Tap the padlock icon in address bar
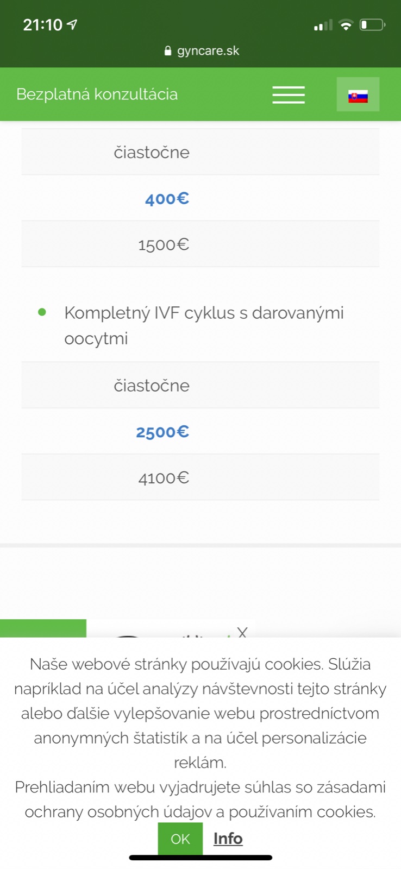Screen dimensions: 401x869 pyautogui.click(x=167, y=51)
